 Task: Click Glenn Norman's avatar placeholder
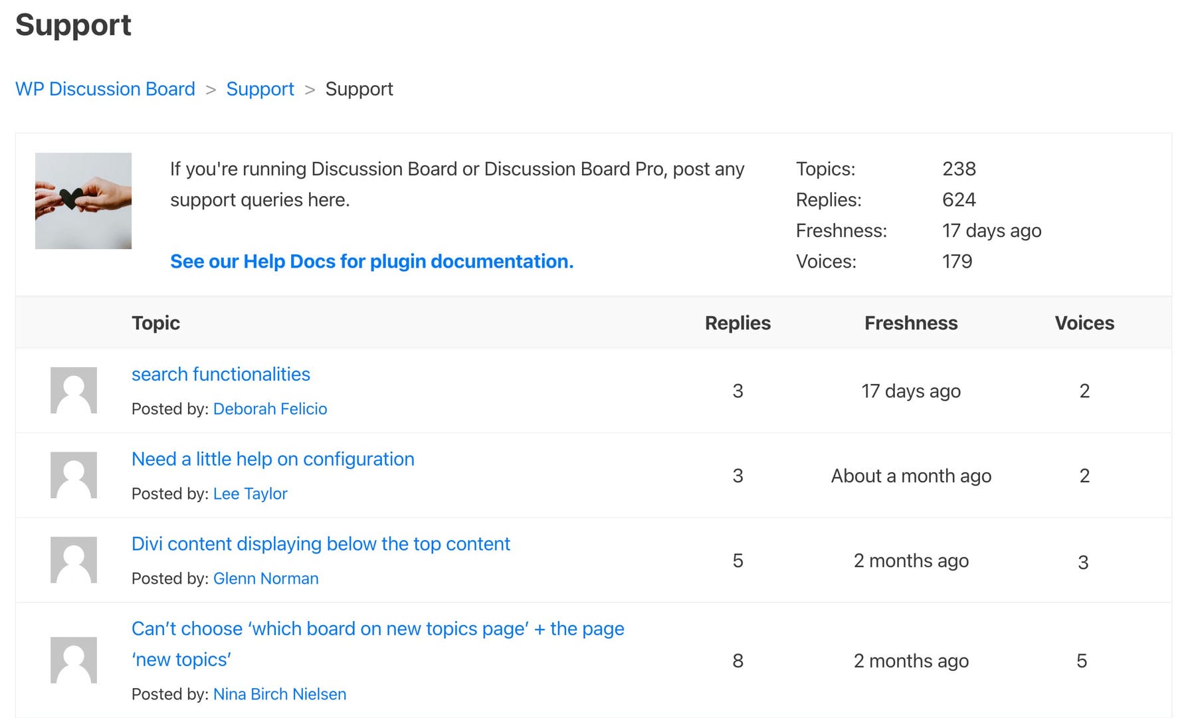73,560
